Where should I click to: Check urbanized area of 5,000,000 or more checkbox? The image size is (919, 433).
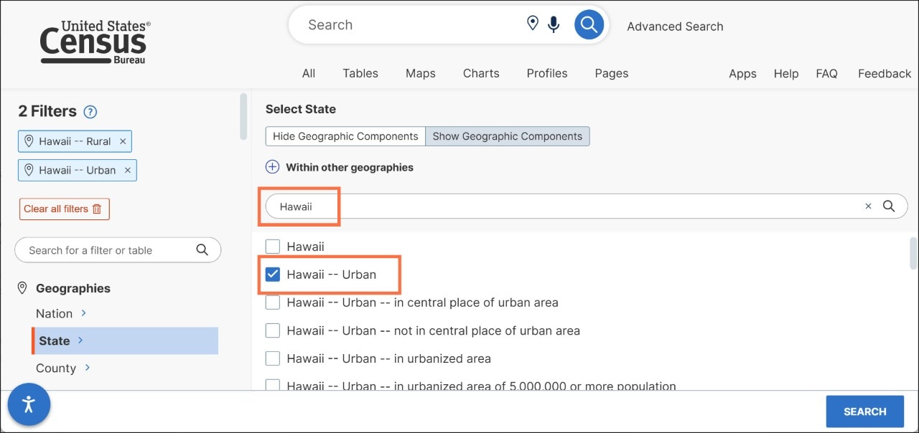coord(273,385)
